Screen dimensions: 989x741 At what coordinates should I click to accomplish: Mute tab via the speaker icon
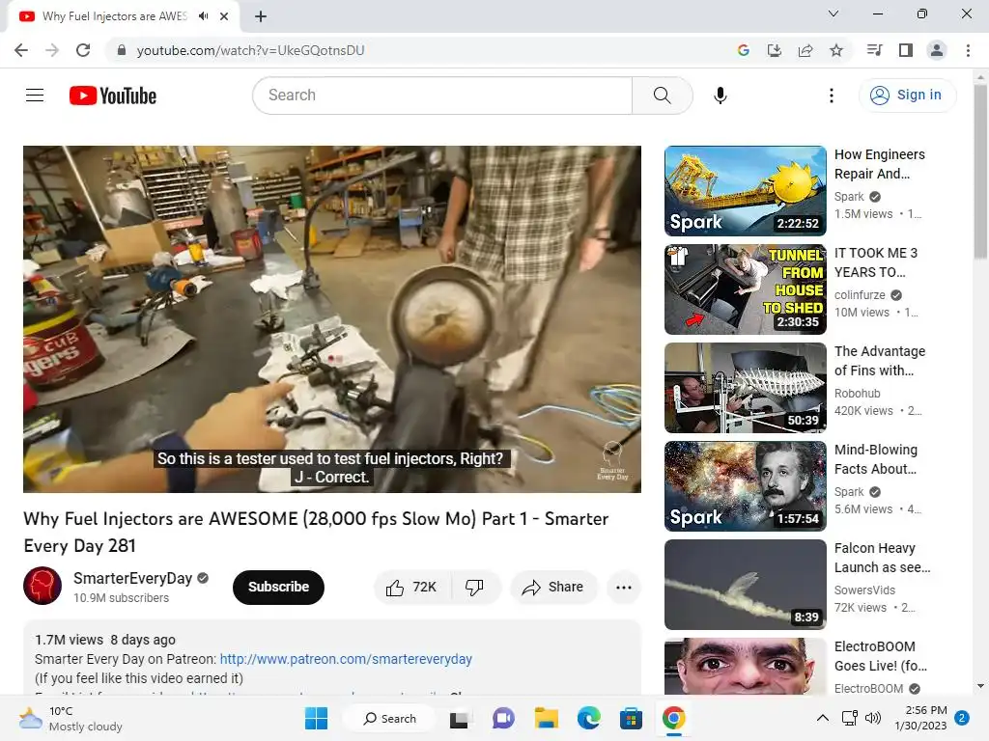[x=203, y=16]
